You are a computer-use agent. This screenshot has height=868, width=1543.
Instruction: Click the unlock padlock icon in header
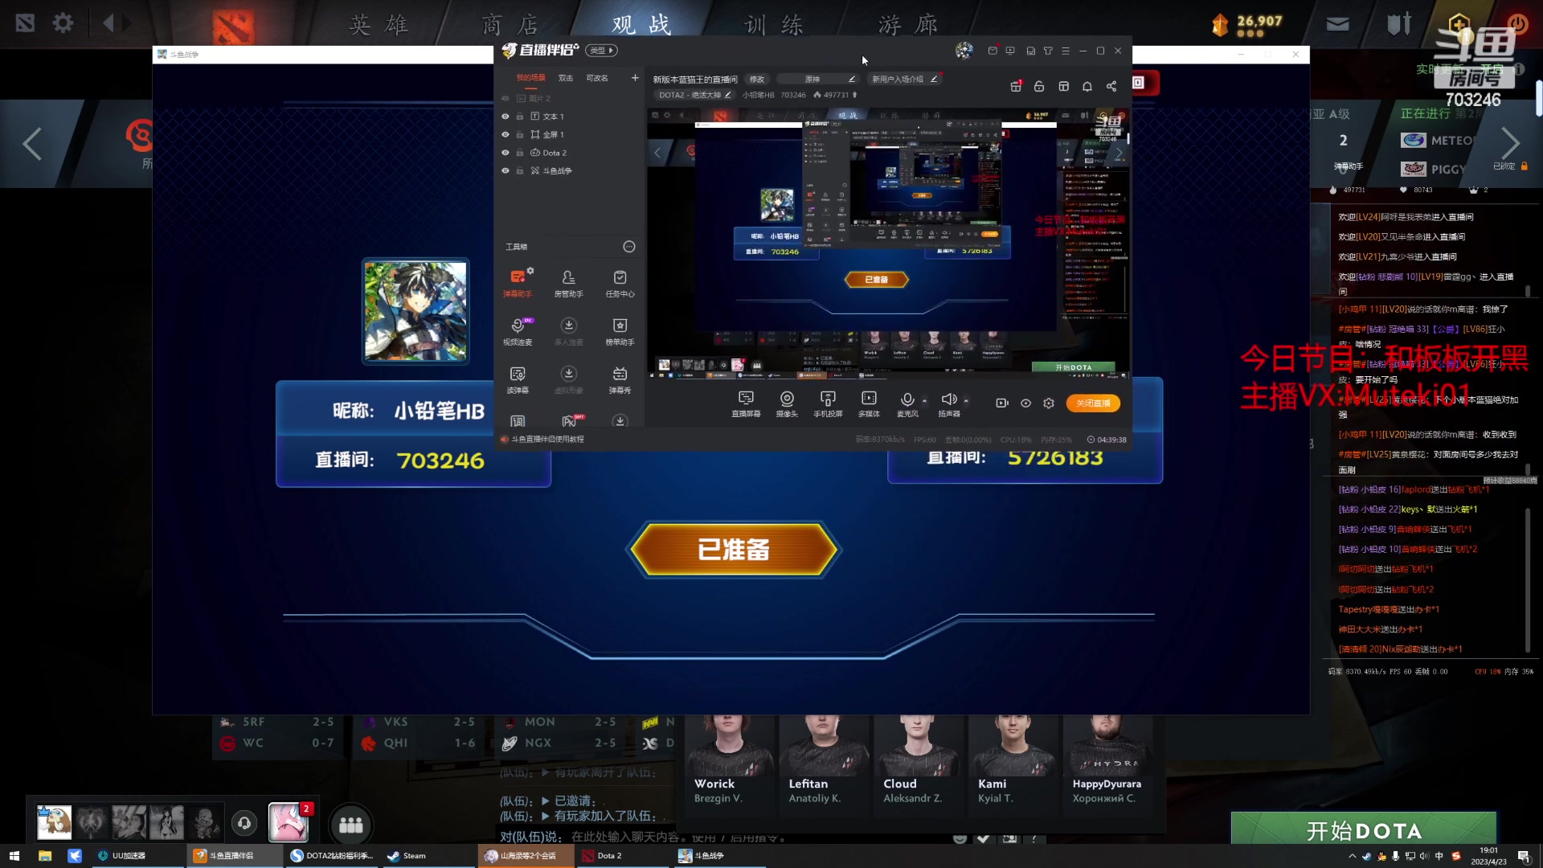[x=1039, y=86]
